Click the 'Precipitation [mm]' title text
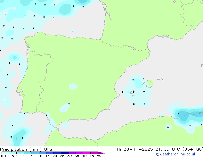Viewport: 203px width, 157px height. pyautogui.click(x=21, y=149)
